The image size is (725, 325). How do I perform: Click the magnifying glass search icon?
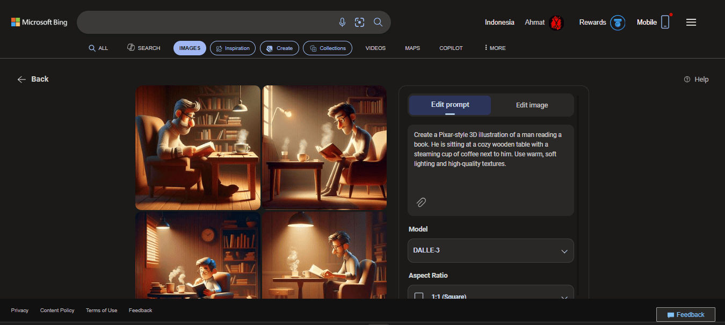(x=378, y=22)
